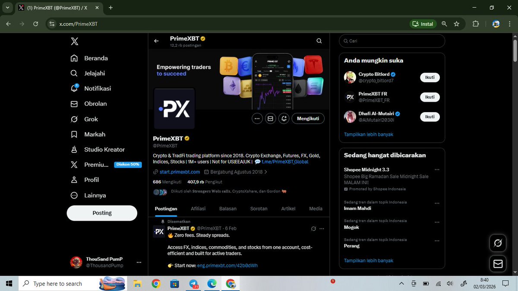
Task: Bookmark page with star icon
Action: 457,24
